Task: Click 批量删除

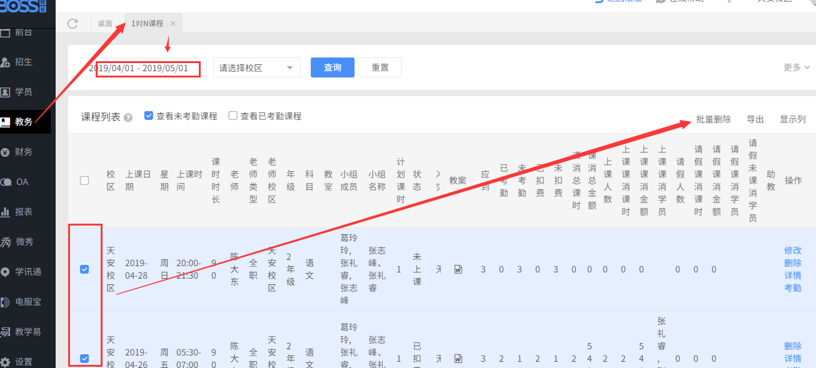Action: coord(713,119)
